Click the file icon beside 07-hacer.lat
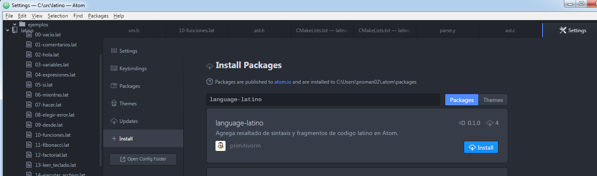597x176 pixels. coord(29,105)
